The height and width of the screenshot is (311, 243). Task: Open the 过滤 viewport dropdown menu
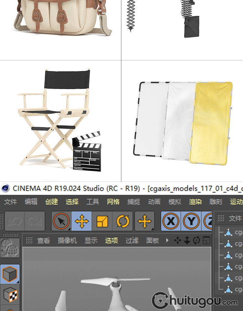pyautogui.click(x=132, y=240)
